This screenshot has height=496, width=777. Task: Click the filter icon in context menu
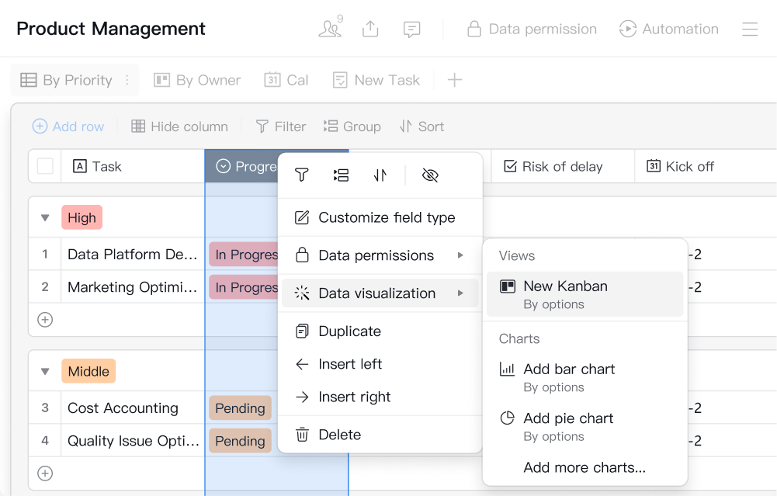302,175
